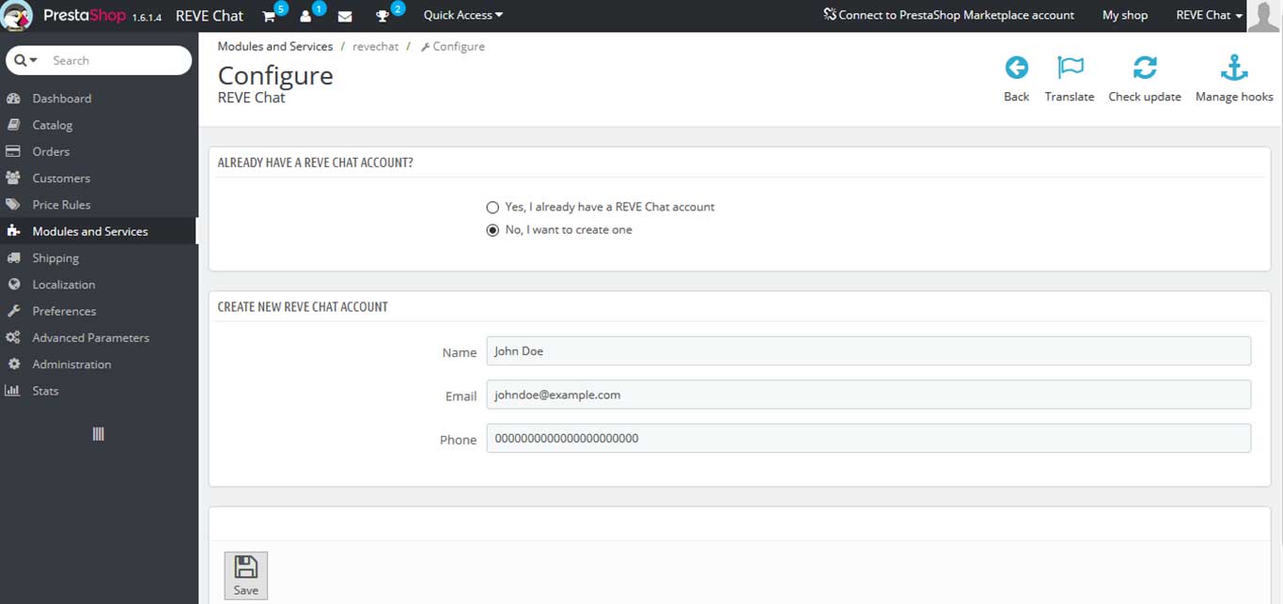Image resolution: width=1283 pixels, height=604 pixels.
Task: Open Manage hooks anchor icon
Action: (x=1233, y=68)
